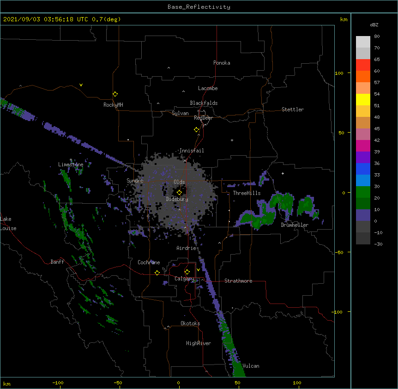Click the -50 tick on the right axis

[x=339, y=252]
